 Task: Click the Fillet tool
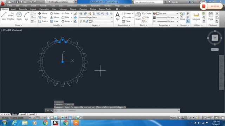[x=66, y=17]
